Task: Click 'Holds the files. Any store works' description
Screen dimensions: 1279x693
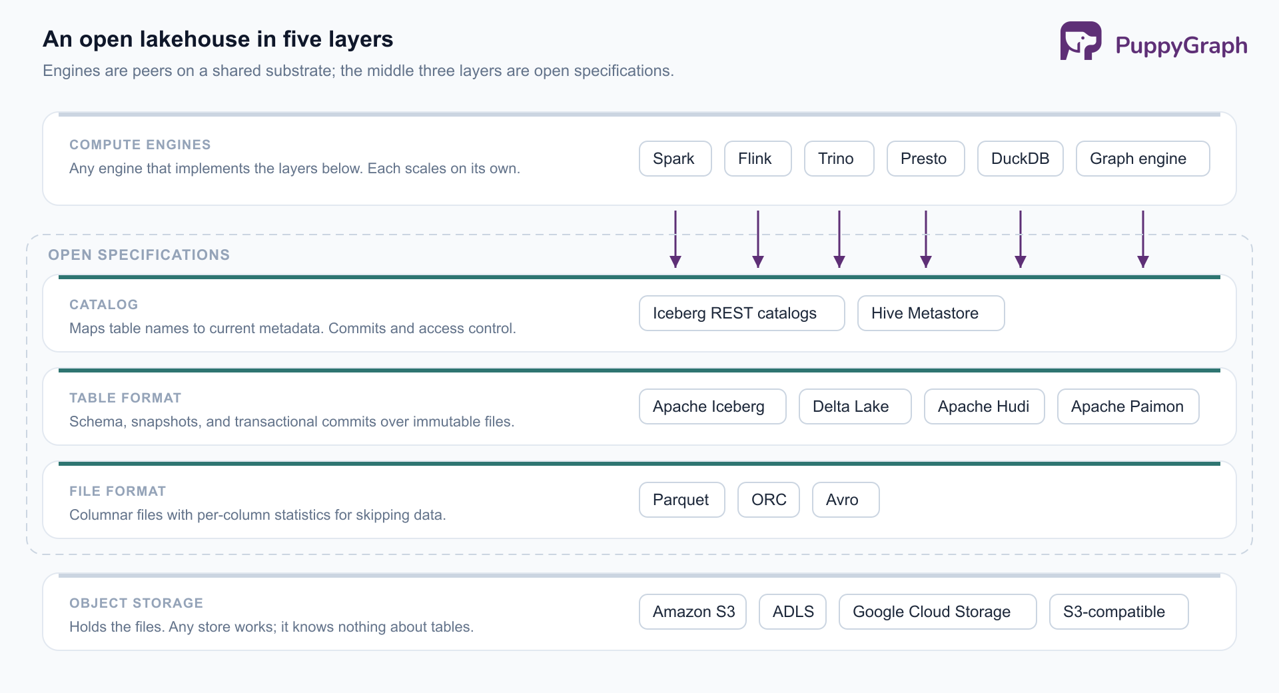Action: (271, 627)
